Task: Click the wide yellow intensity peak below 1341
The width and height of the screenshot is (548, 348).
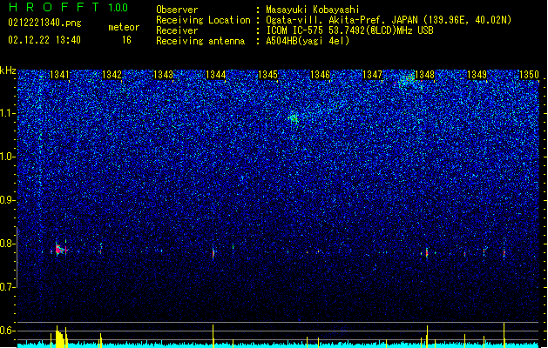Action: click(60, 338)
